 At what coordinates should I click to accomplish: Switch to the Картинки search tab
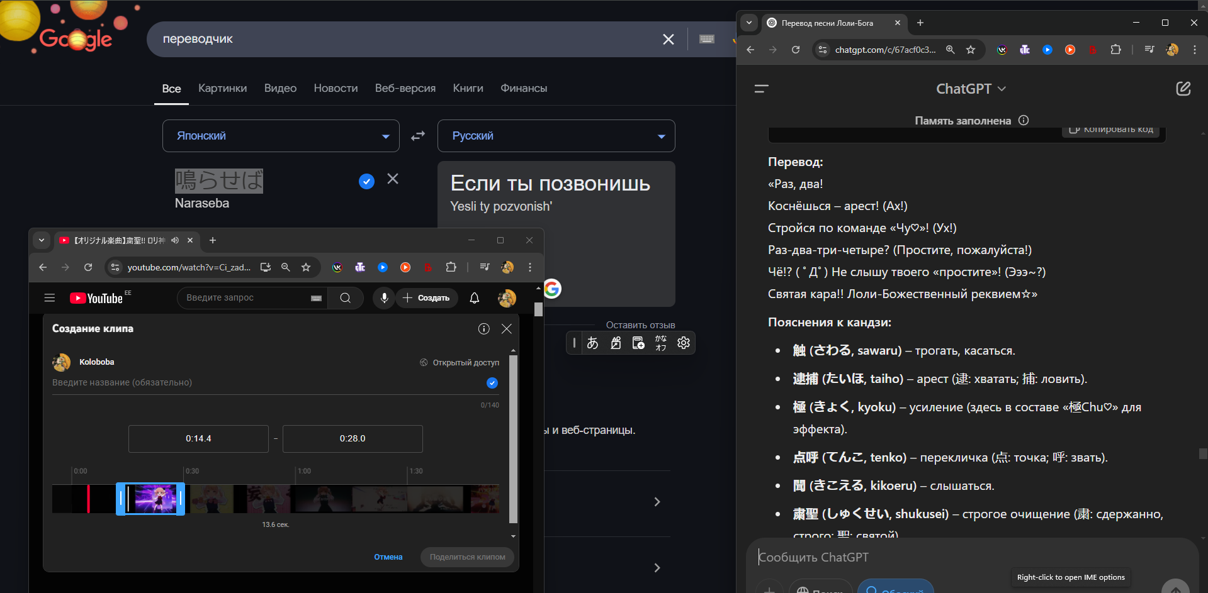pyautogui.click(x=222, y=89)
